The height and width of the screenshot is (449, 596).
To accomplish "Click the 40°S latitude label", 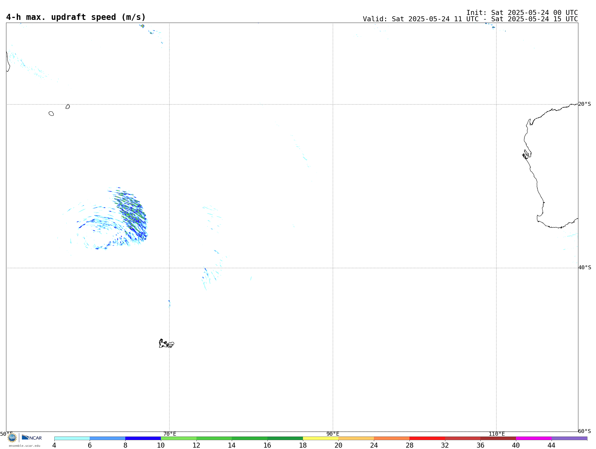I will point(585,268).
